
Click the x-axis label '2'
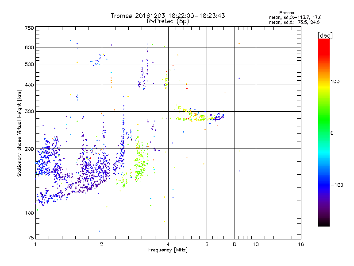pyautogui.click(x=102, y=244)
